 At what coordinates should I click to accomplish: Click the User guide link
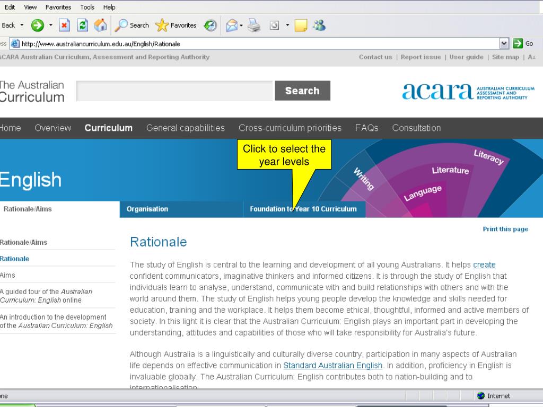[466, 57]
